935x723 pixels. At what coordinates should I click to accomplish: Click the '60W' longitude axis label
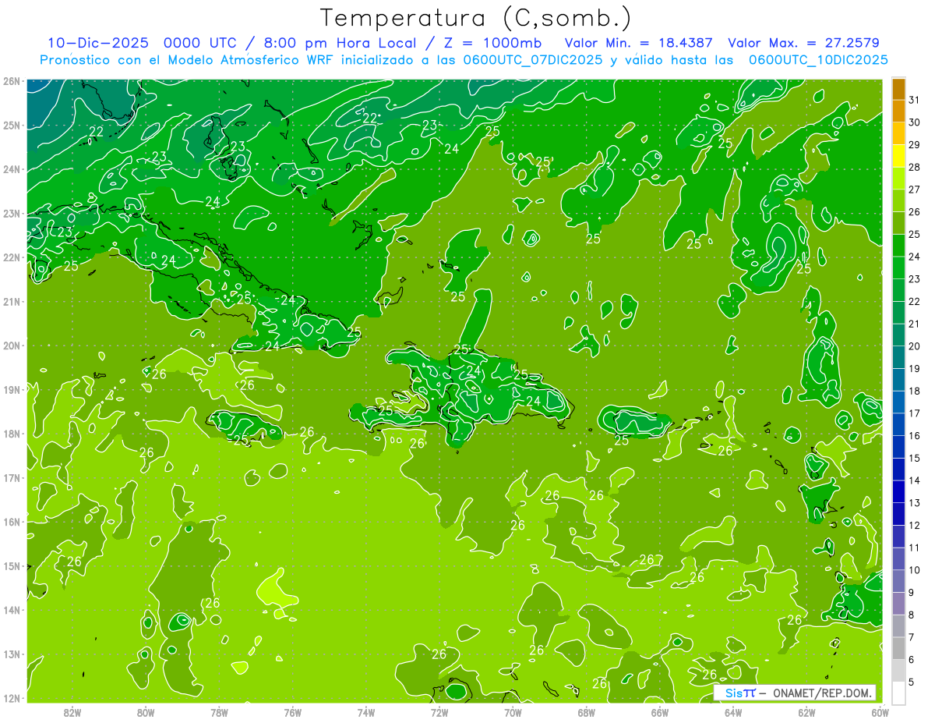(x=880, y=712)
